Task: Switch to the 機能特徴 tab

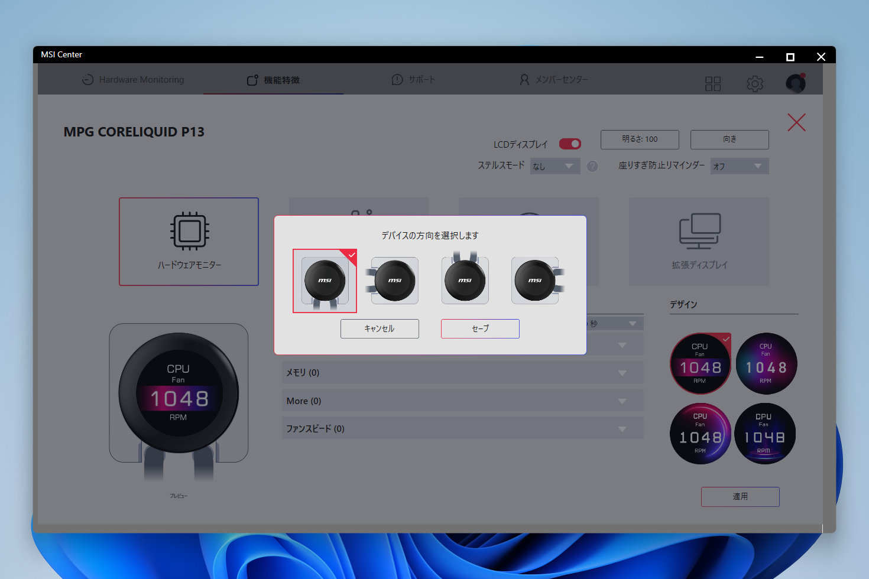Action: tap(273, 80)
